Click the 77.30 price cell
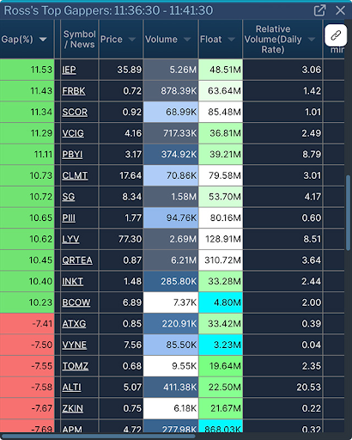352x440 pixels. pyautogui.click(x=121, y=239)
